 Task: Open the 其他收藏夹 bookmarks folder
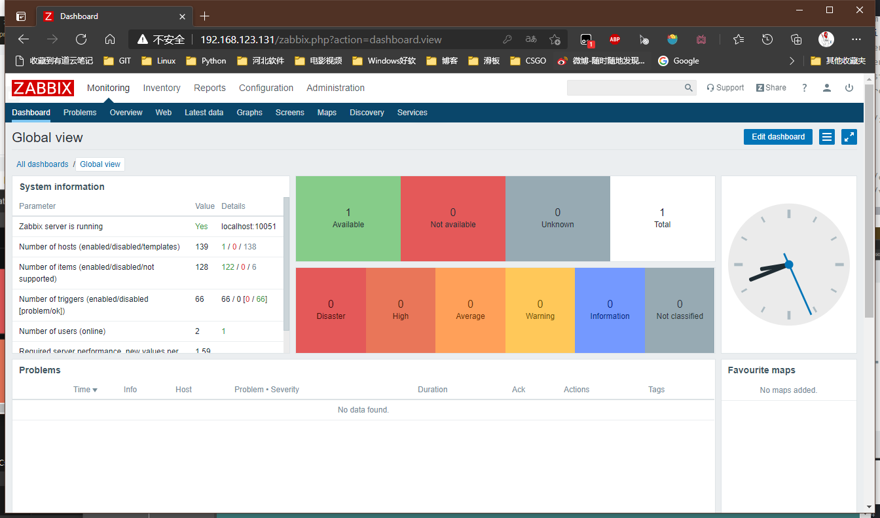(x=838, y=61)
